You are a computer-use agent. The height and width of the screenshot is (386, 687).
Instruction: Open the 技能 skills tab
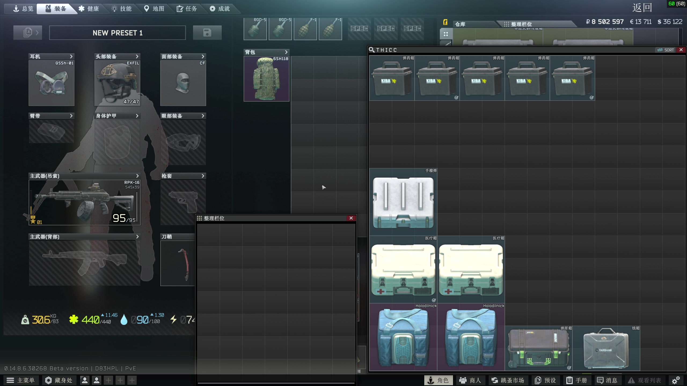122,9
